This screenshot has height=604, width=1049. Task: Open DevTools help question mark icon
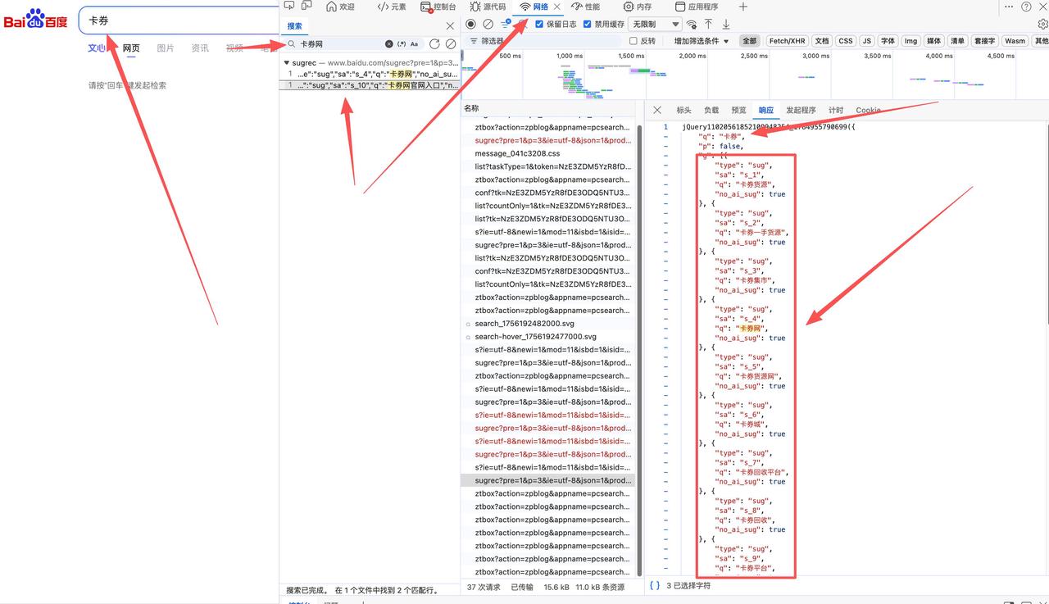[1026, 7]
